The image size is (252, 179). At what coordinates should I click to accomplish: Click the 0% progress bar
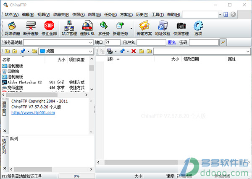coord(77,176)
